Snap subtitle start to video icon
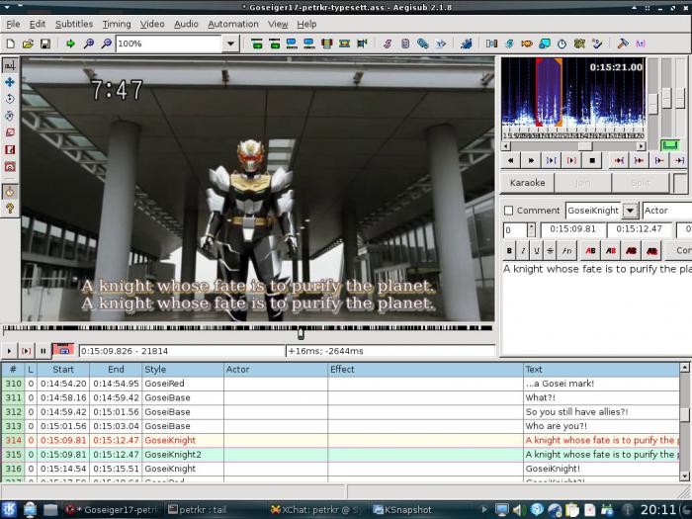Viewport: 692px width, 519px height. (292, 43)
